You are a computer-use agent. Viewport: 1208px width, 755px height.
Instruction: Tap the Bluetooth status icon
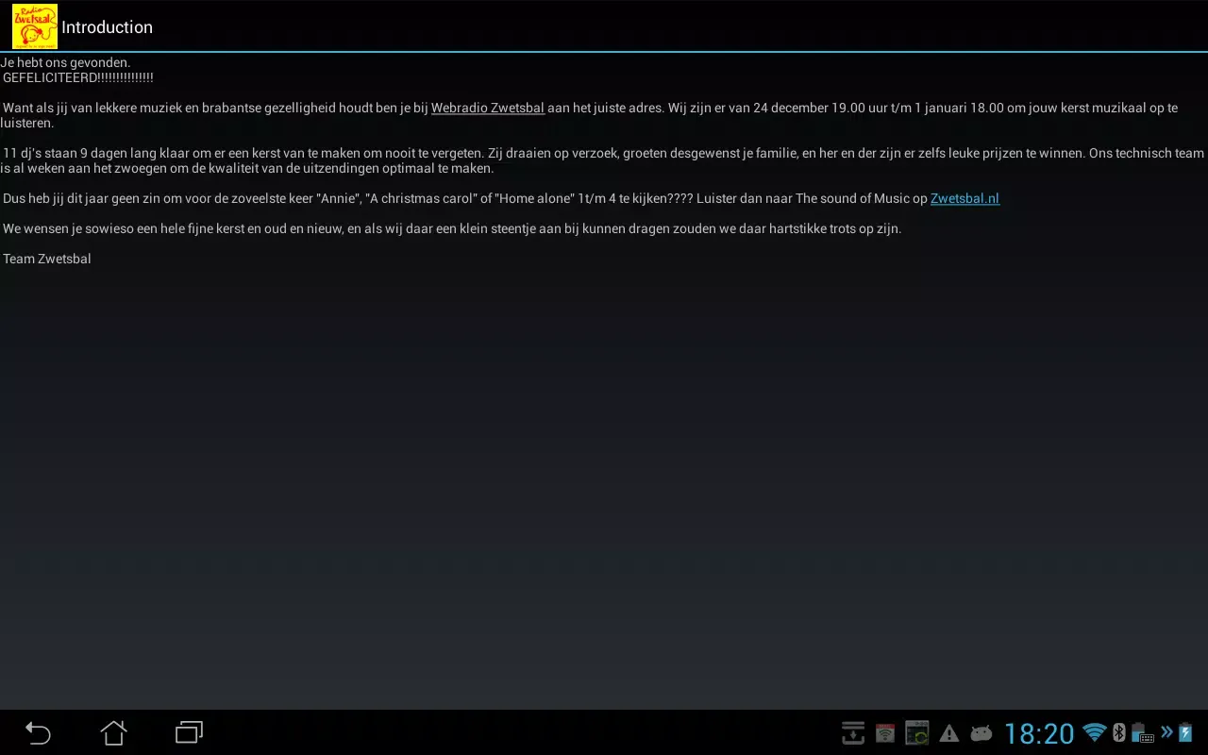(x=1119, y=732)
